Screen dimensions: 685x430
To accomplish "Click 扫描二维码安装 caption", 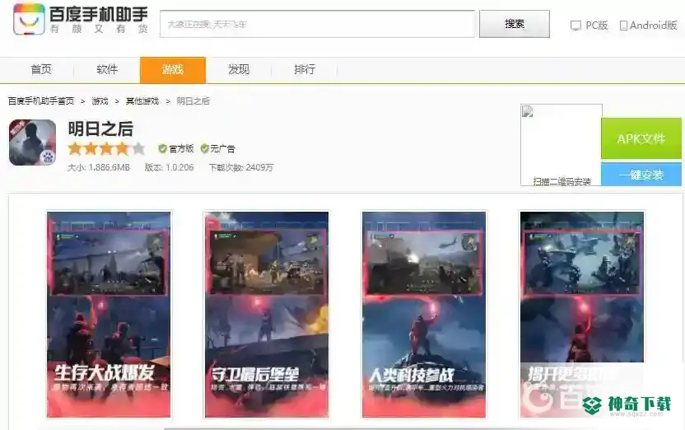I will pos(562,181).
